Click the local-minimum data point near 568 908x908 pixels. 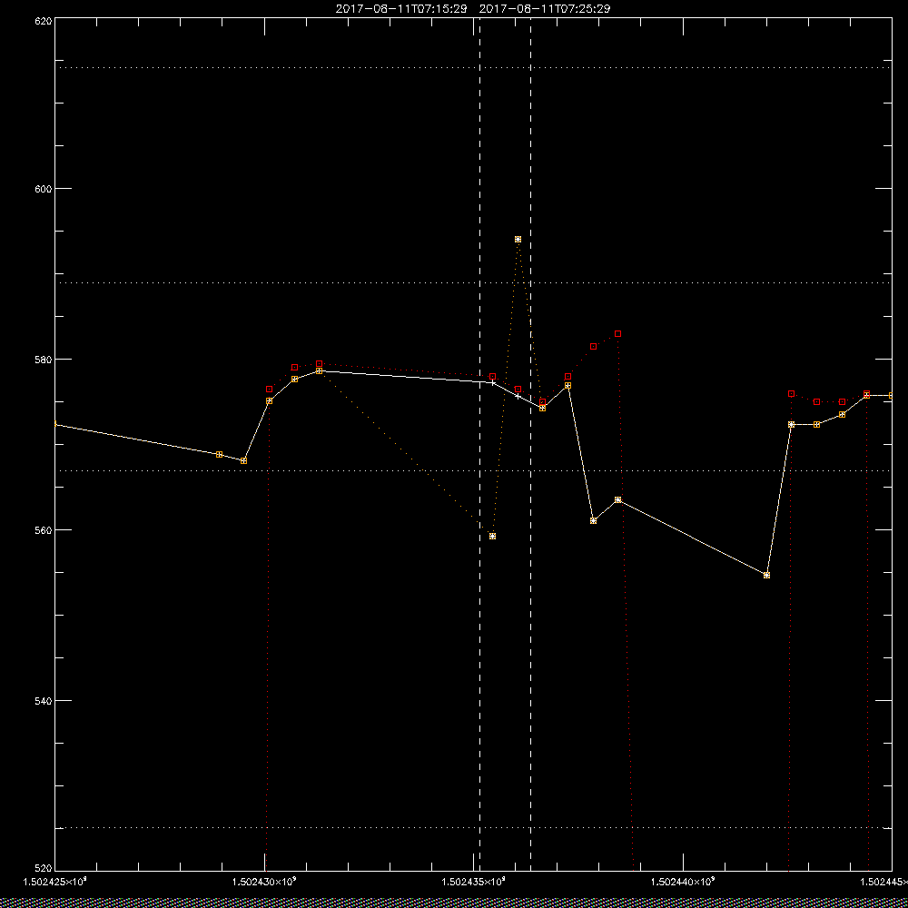[x=243, y=460]
